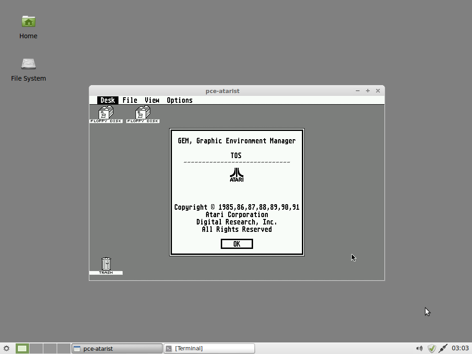Close the pce-atarist window
The image size is (472, 354).
[x=378, y=91]
